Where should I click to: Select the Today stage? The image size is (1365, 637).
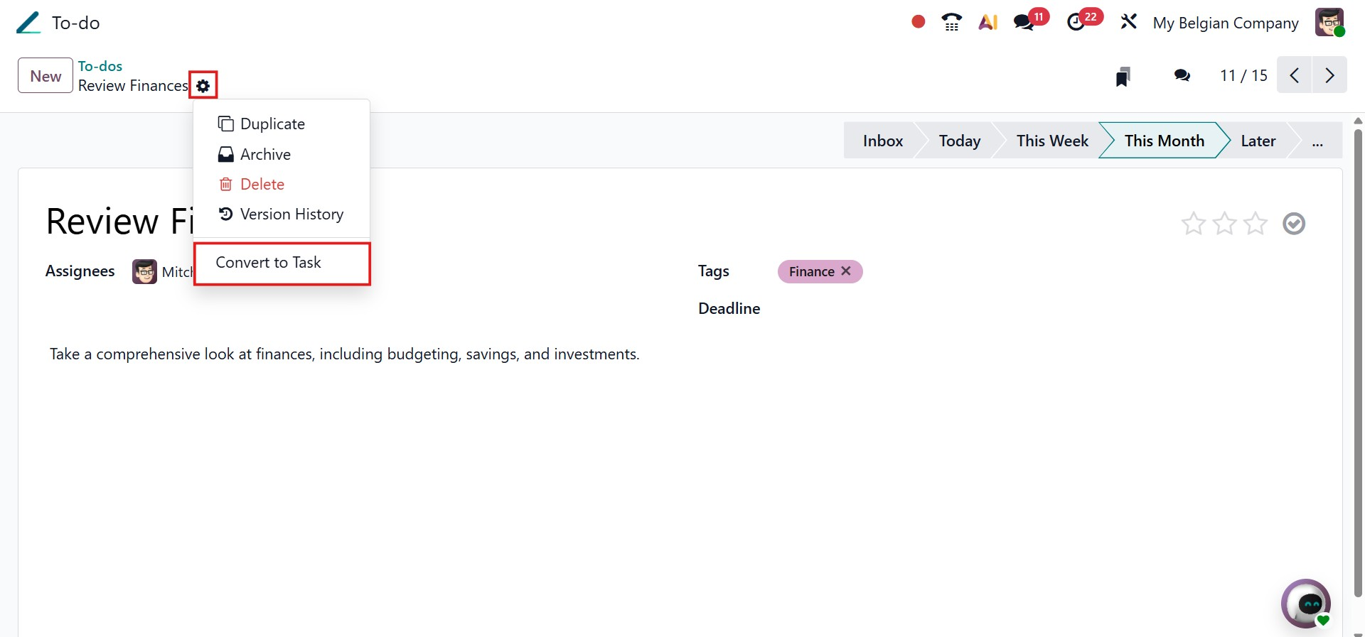click(x=960, y=141)
